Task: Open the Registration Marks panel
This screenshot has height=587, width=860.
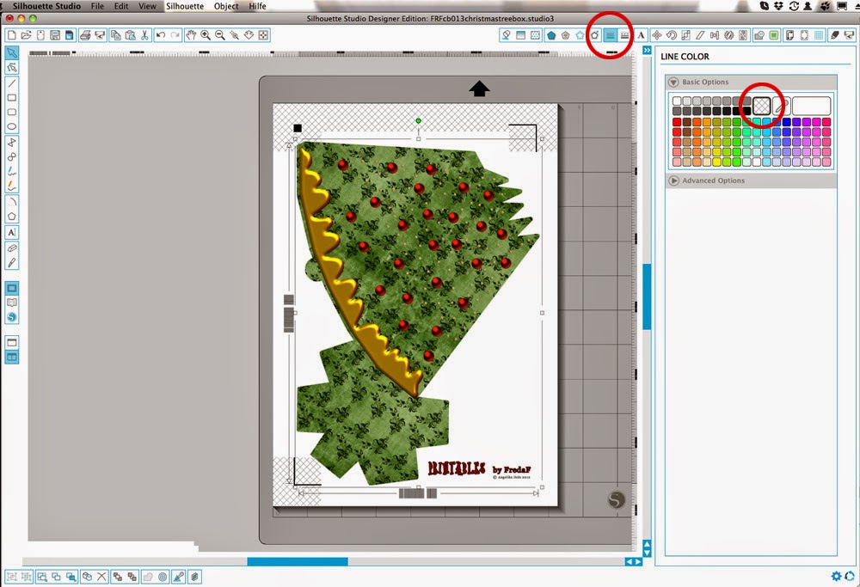Action: [x=804, y=35]
